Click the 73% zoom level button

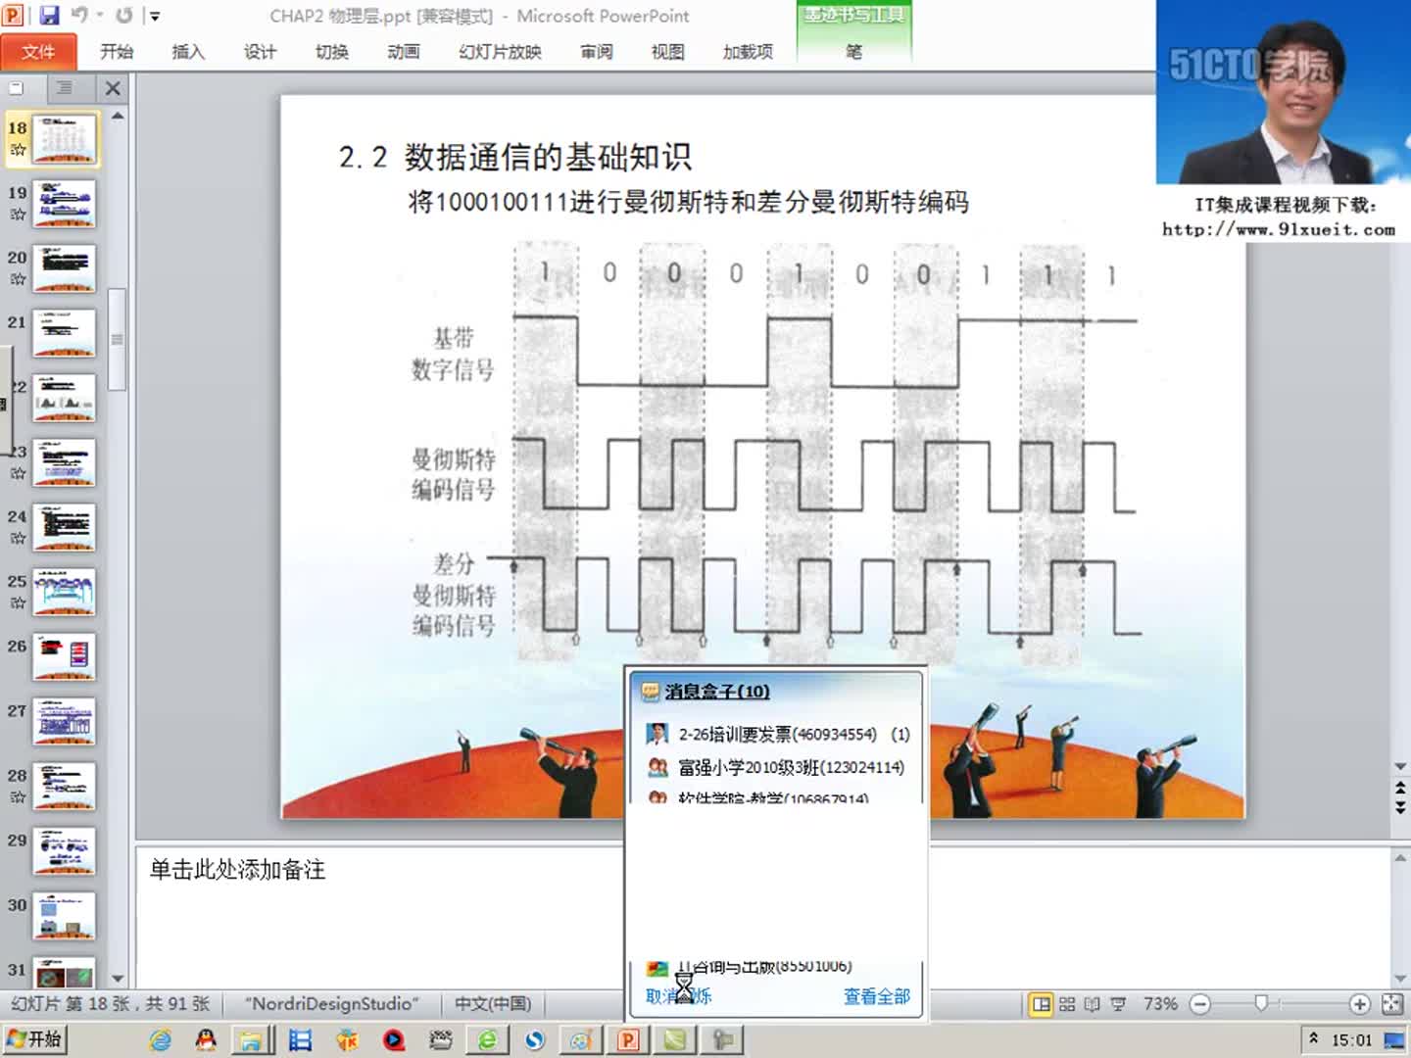click(1160, 1004)
